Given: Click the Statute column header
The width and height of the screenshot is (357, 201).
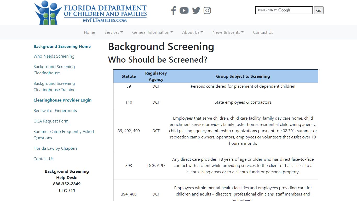Looking at the screenshot, I should point(129,76).
